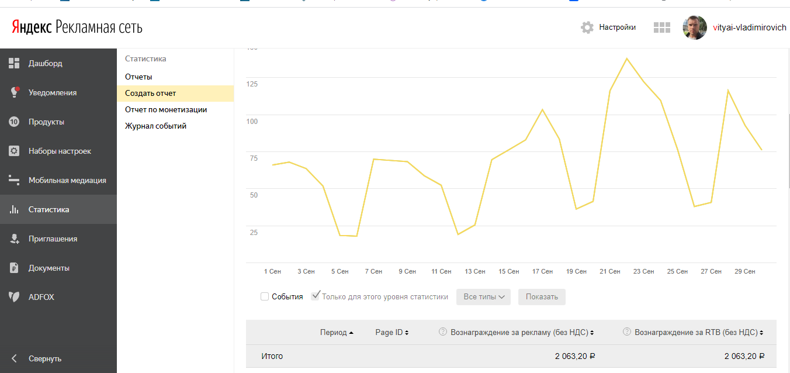Click the Yandex Advertising Network logo
The image size is (790, 373).
(x=77, y=27)
